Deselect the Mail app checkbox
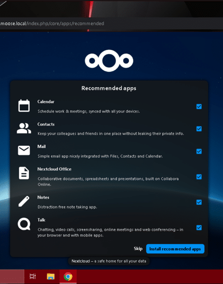 point(199,151)
